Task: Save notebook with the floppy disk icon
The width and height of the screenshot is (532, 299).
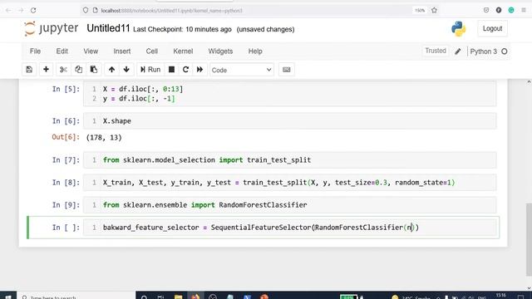Action: pos(29,70)
